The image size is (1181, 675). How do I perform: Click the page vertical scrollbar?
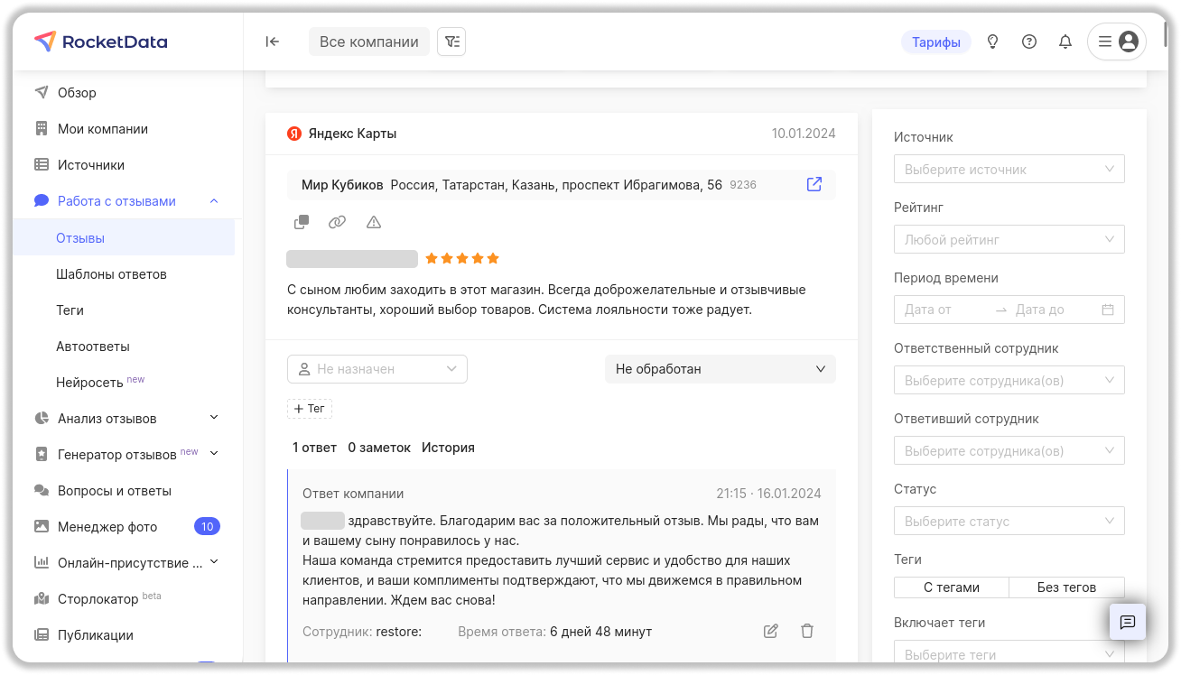click(1166, 33)
